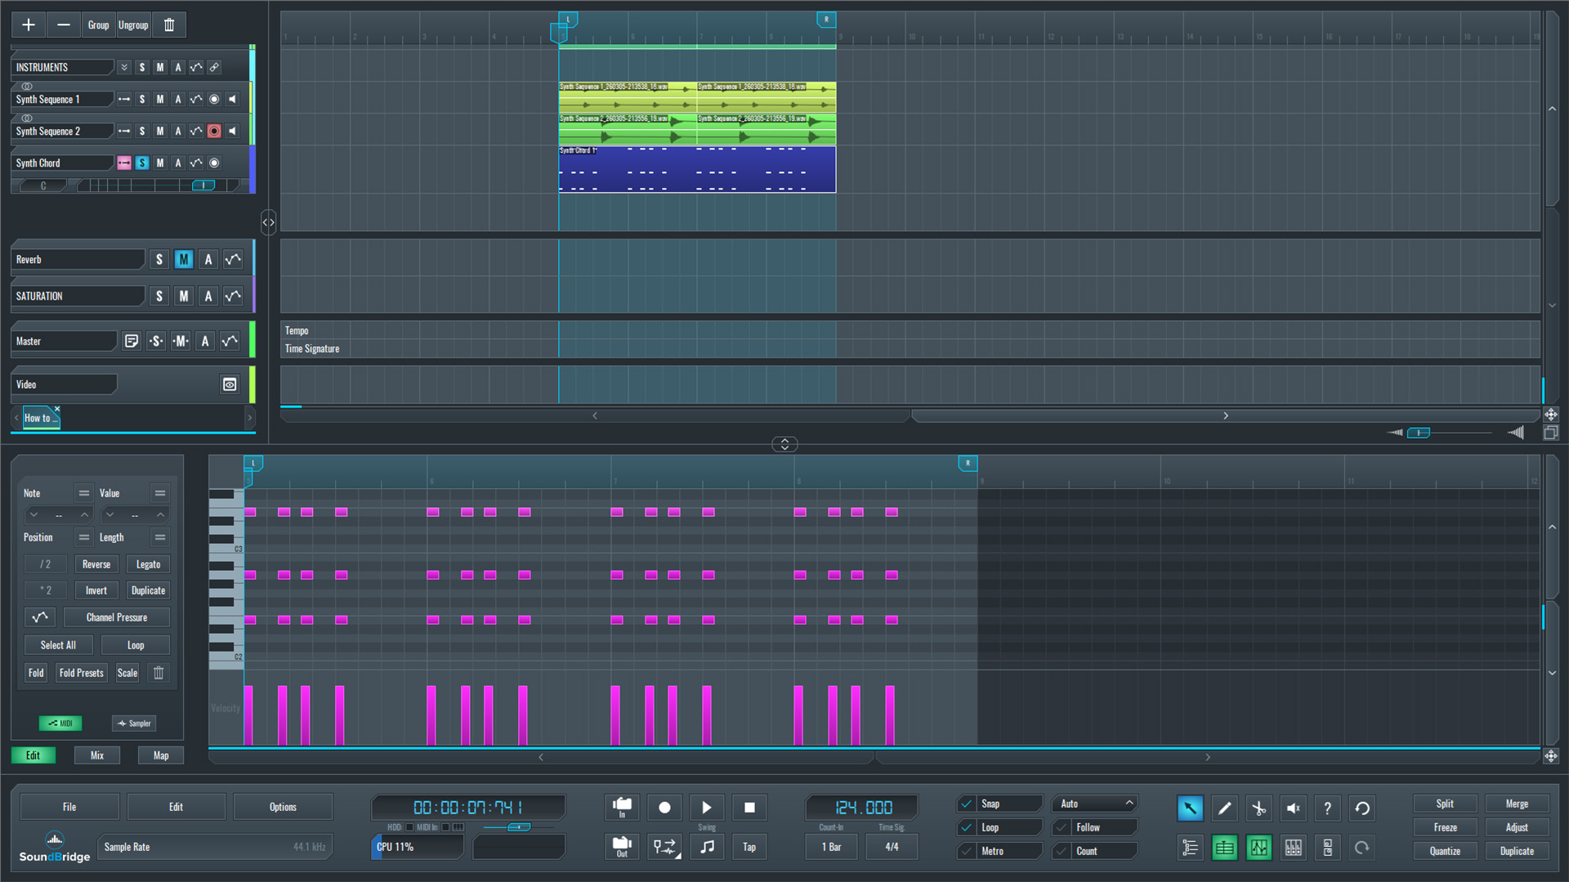The image size is (1569, 882).
Task: Toggle the Snap checkbox
Action: tap(966, 804)
